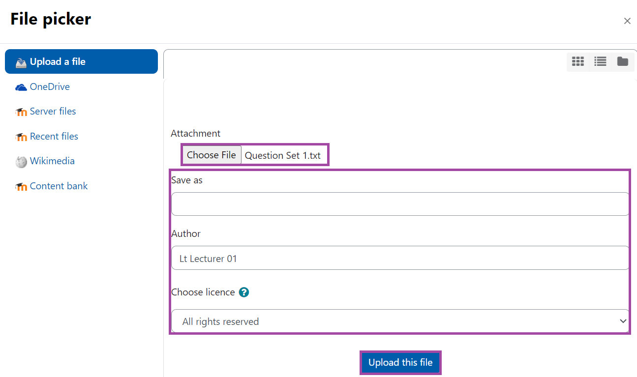Switch to icon grid view
637x377 pixels.
pos(578,61)
